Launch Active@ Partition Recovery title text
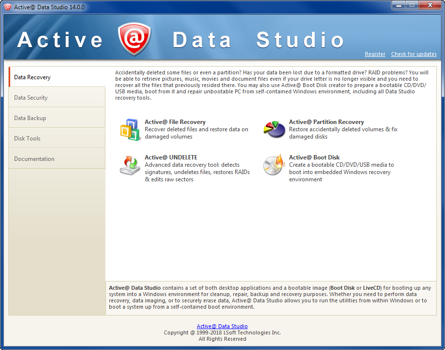445x350 pixels. coord(326,122)
